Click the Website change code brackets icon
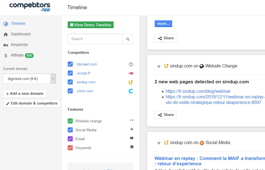The image size is (265, 170). point(132,120)
